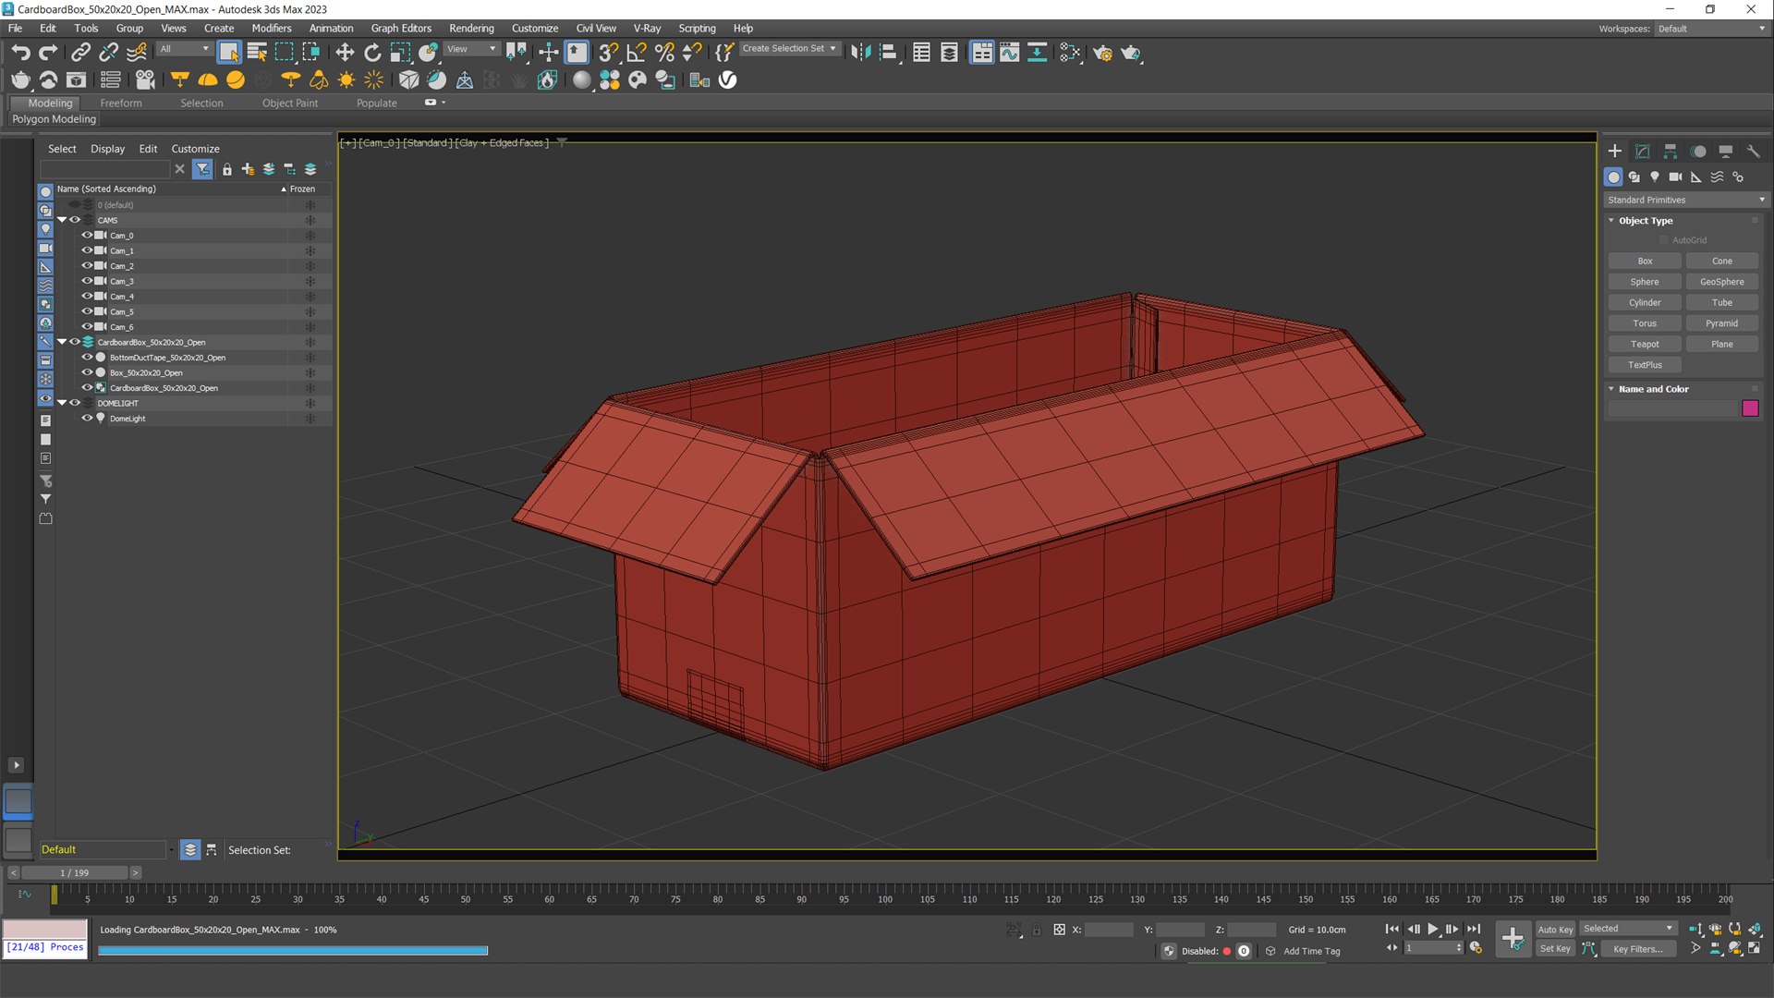This screenshot has height=998, width=1774.
Task: Create a Teapot primitive button
Action: point(1645,344)
